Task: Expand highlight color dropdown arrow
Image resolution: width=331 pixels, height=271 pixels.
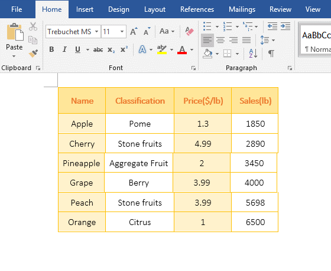Action: pyautogui.click(x=171, y=50)
